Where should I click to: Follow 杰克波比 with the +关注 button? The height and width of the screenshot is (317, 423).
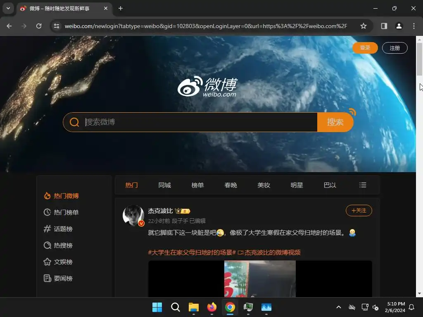[x=359, y=211]
